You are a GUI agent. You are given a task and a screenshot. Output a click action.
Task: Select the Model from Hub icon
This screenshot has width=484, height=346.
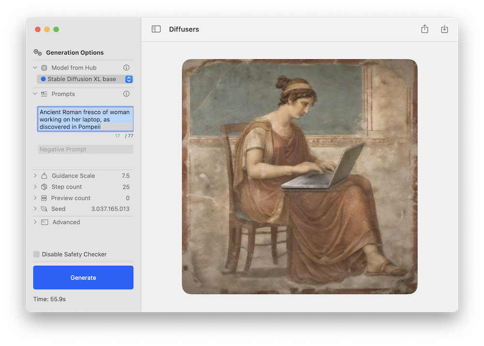pyautogui.click(x=44, y=68)
